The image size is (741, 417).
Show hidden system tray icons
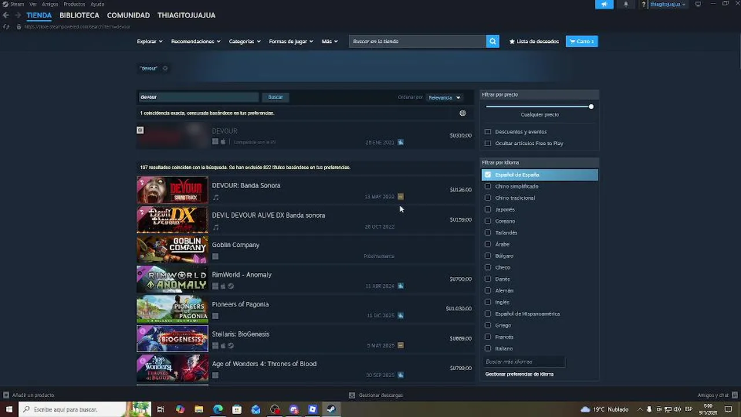pos(640,409)
